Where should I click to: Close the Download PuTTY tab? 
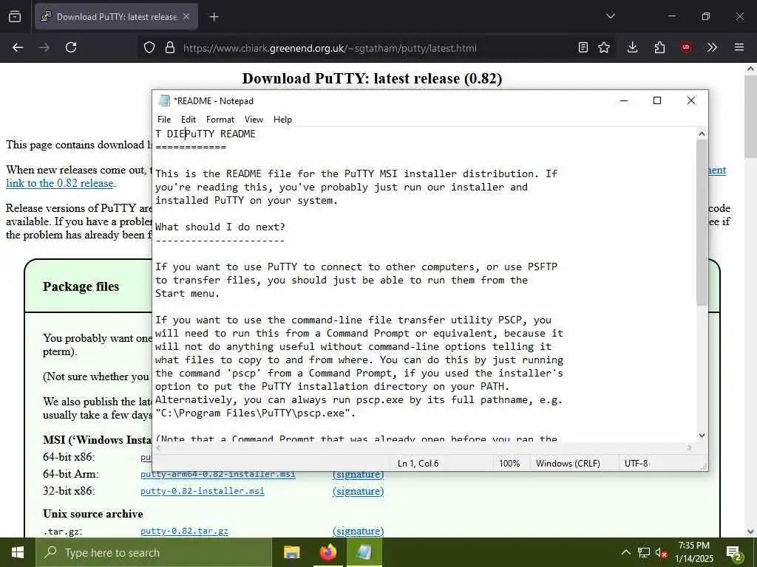(186, 16)
